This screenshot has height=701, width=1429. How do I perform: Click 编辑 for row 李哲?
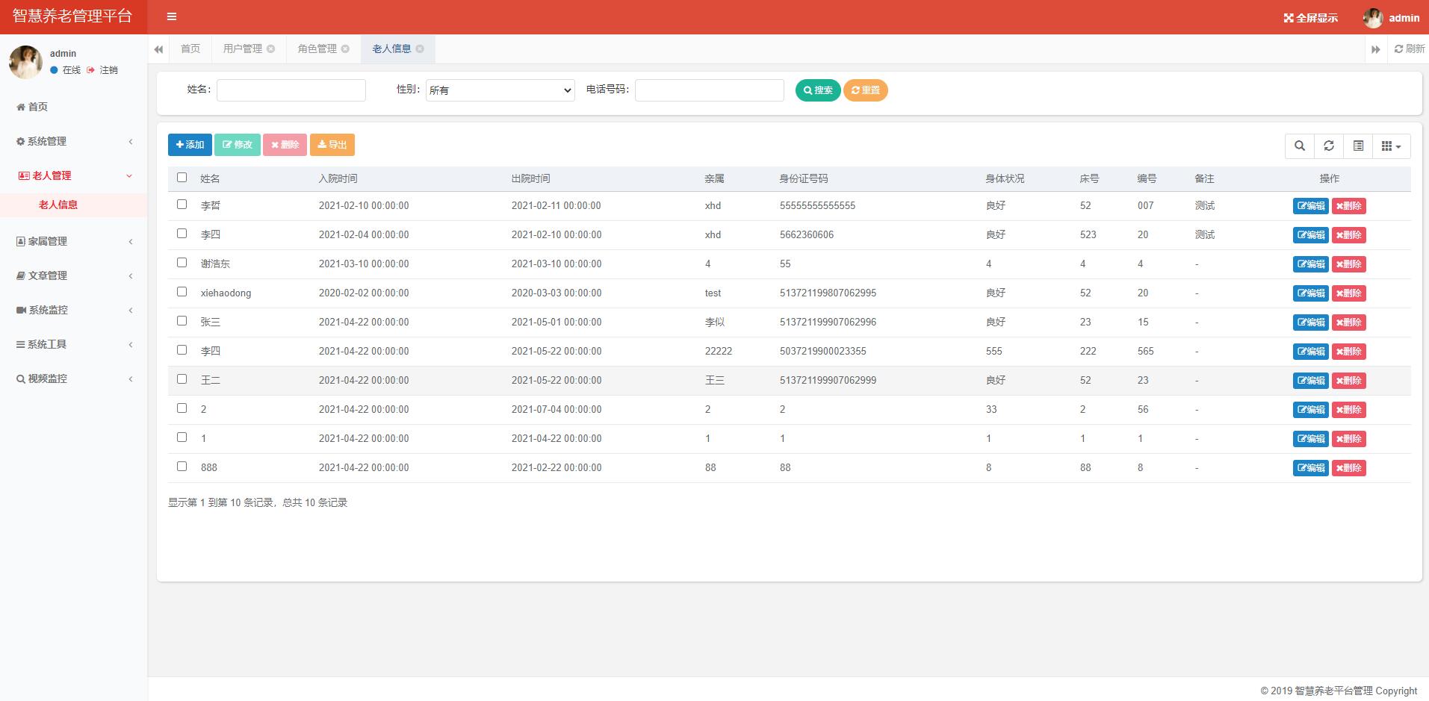click(1311, 206)
